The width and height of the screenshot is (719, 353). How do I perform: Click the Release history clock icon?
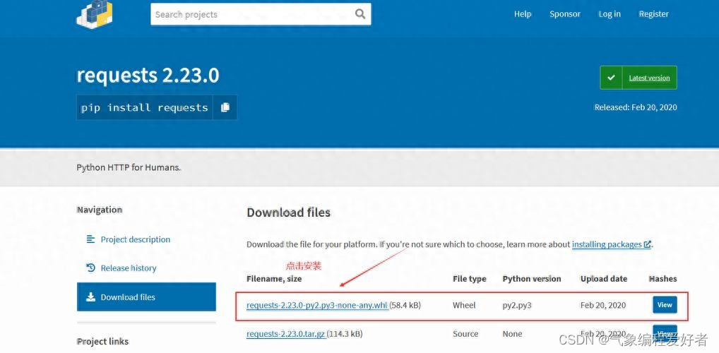coord(90,268)
